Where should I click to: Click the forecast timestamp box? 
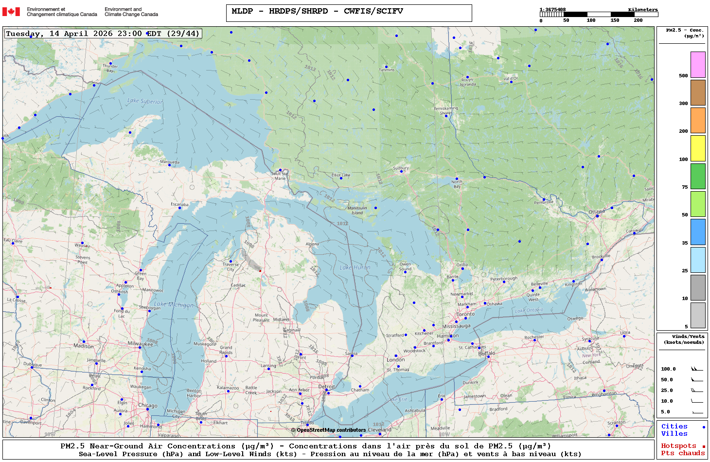[103, 34]
